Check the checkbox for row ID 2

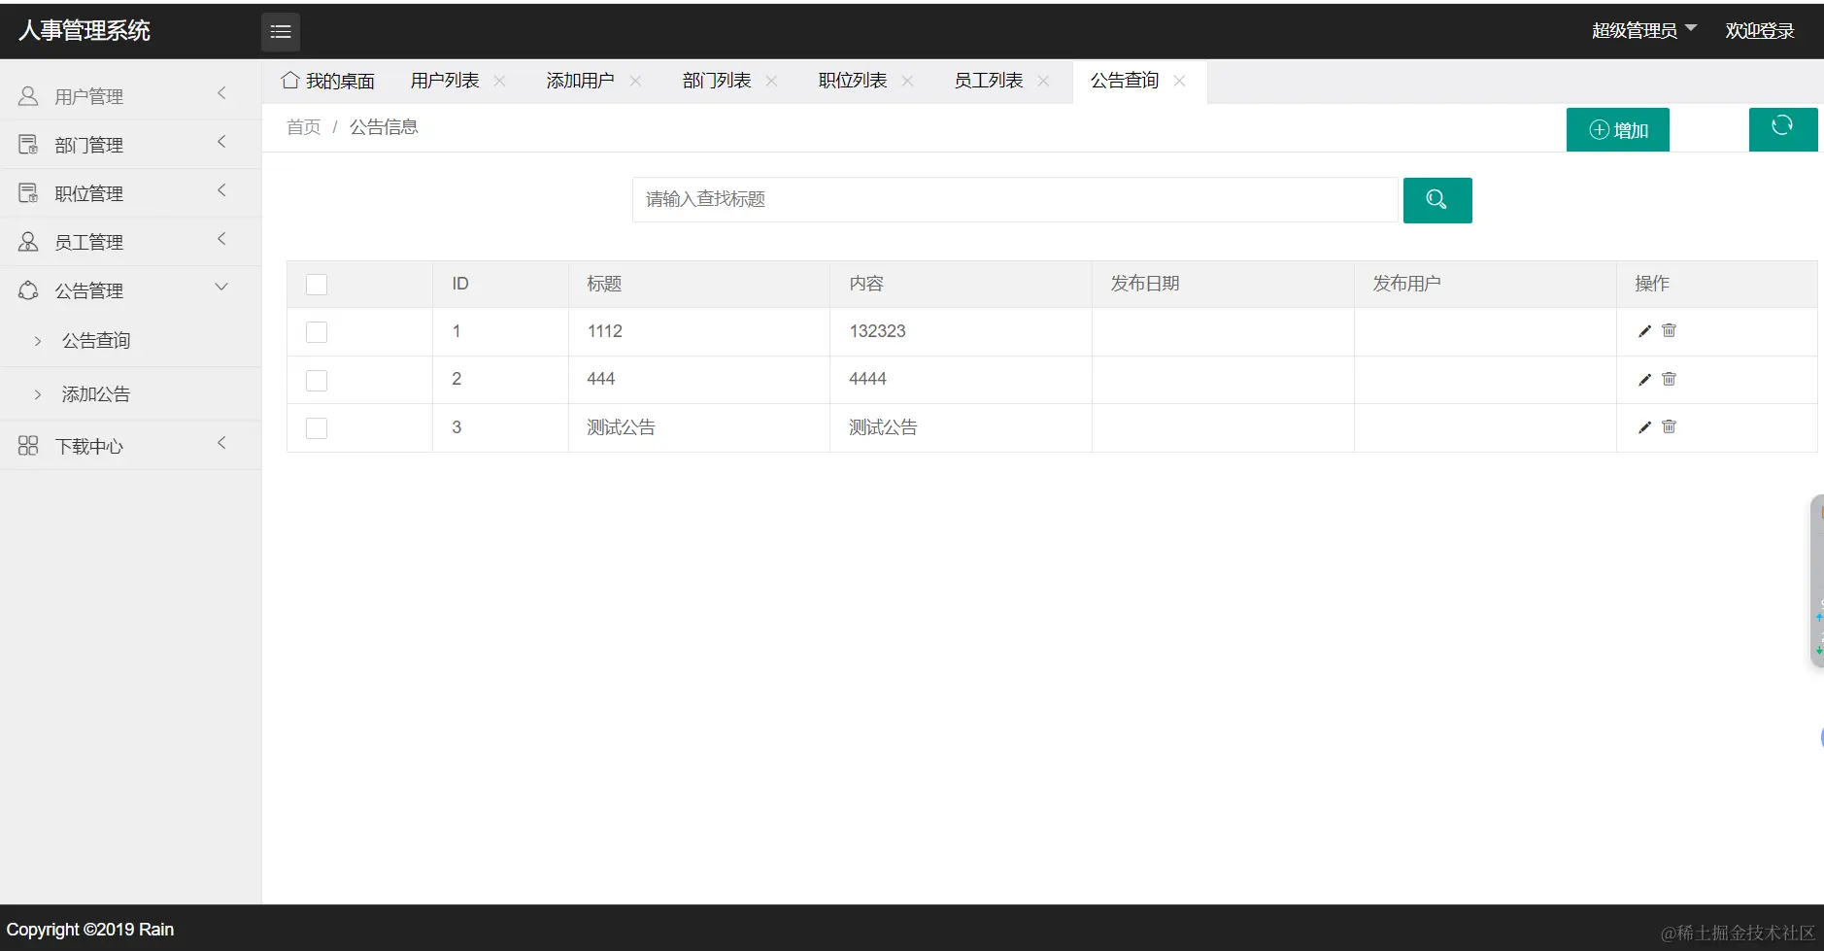pos(317,381)
